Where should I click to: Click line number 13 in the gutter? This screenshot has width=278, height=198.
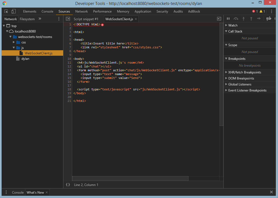tap(69, 70)
